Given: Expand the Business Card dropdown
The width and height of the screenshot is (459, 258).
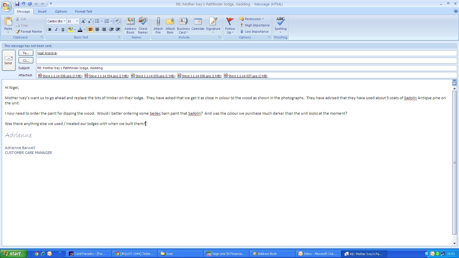Looking at the screenshot, I should point(183,26).
